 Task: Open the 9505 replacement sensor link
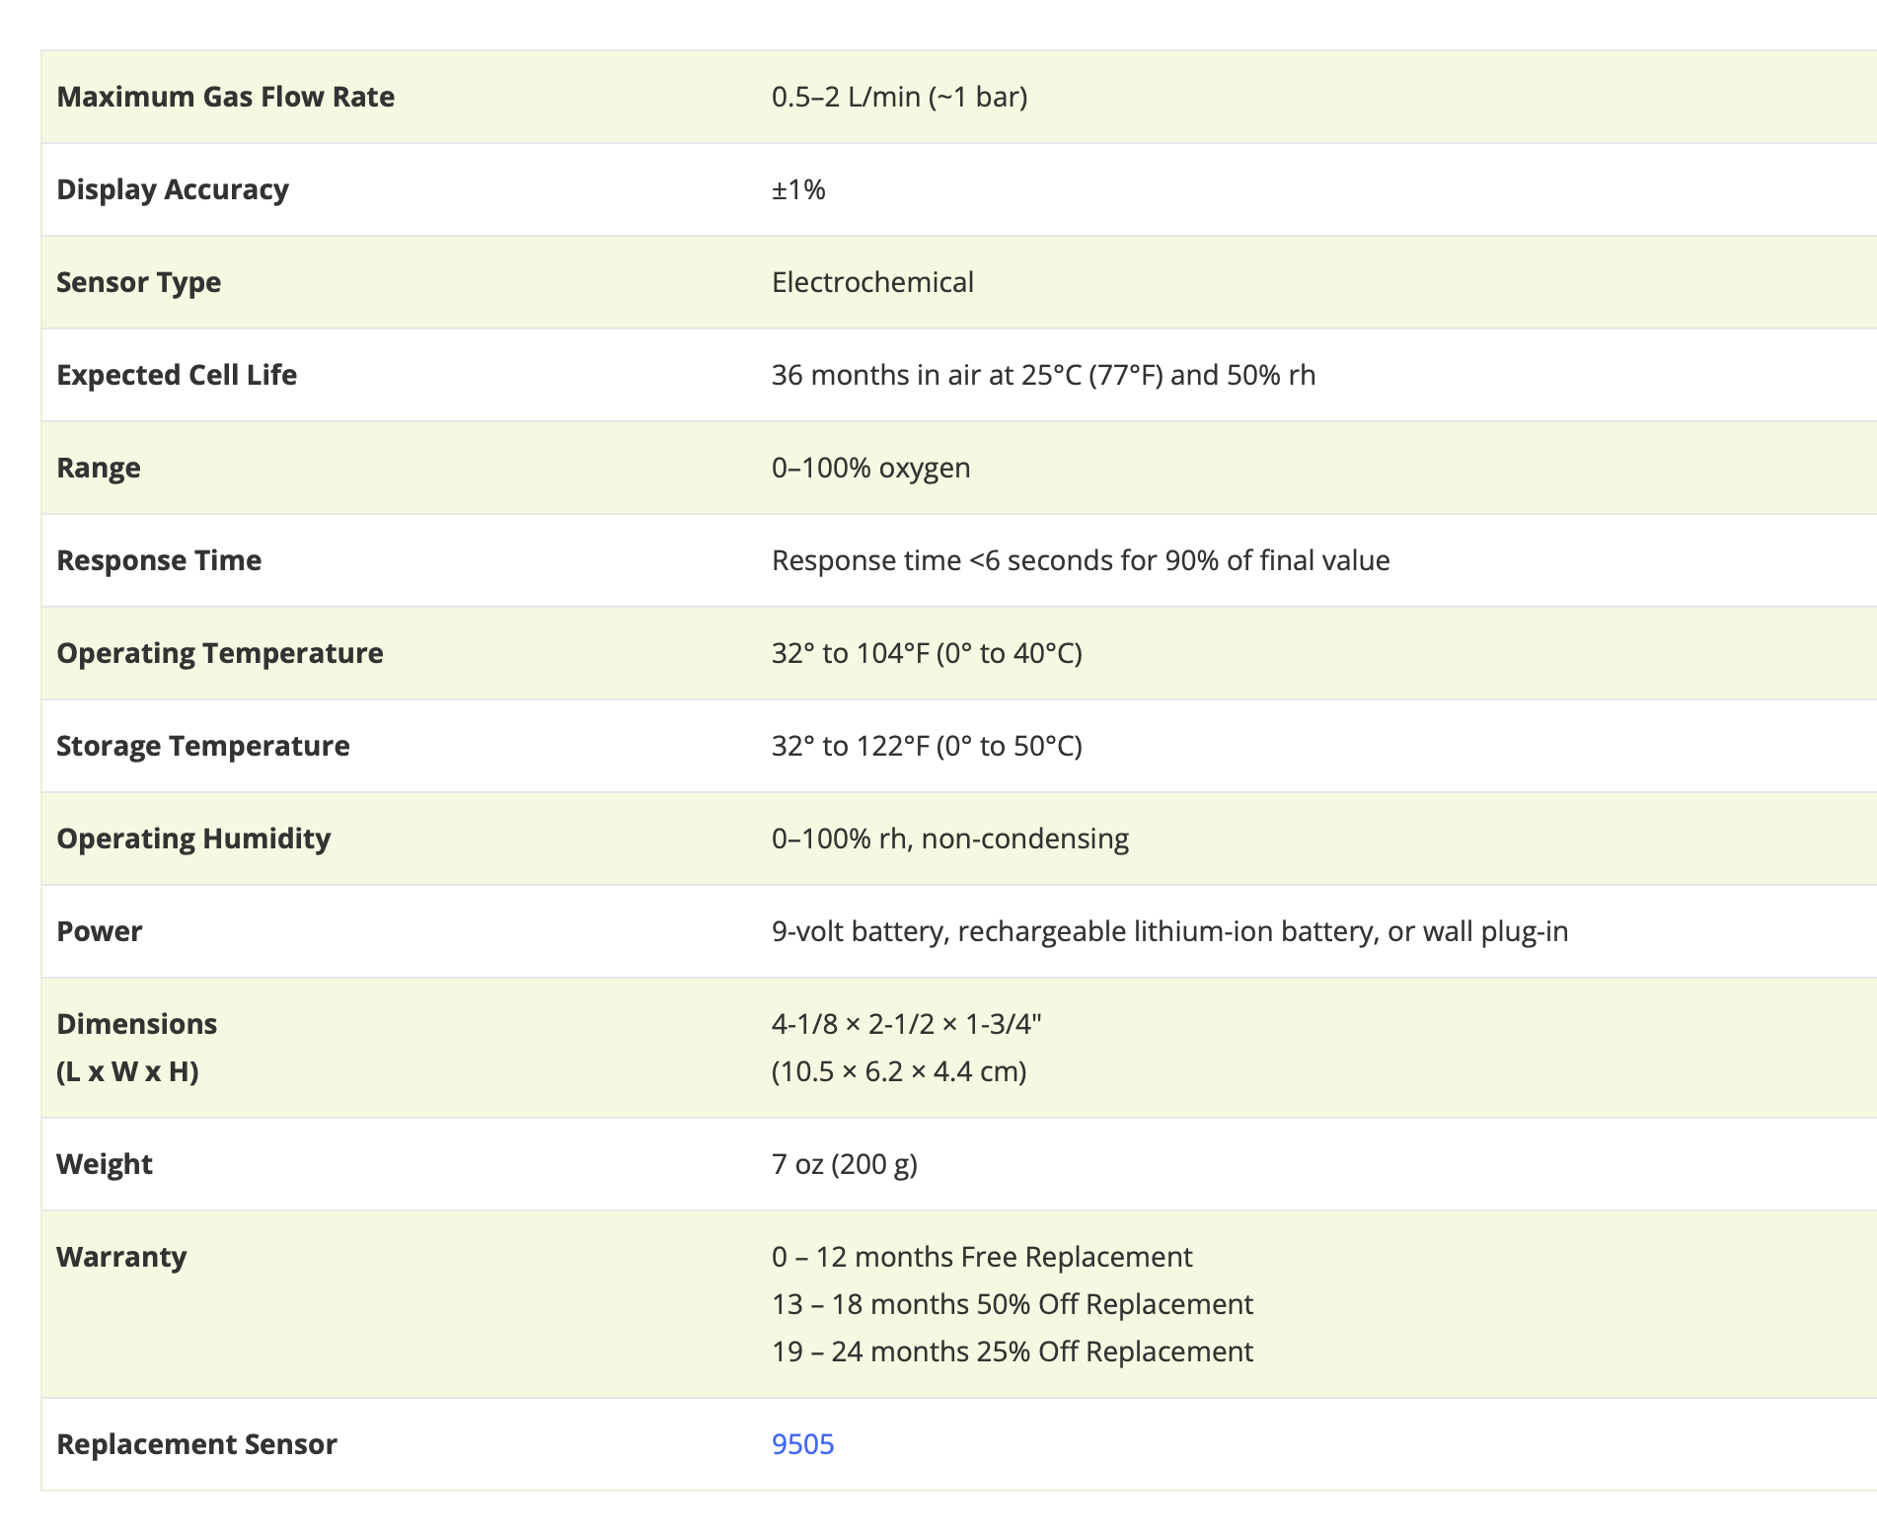click(802, 1444)
